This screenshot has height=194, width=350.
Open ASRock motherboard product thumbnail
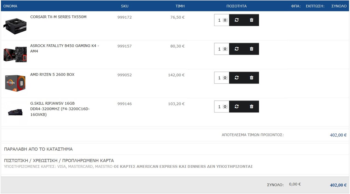[x=15, y=54]
